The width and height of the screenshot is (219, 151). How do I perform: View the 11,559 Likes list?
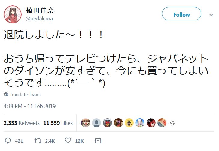58,123
